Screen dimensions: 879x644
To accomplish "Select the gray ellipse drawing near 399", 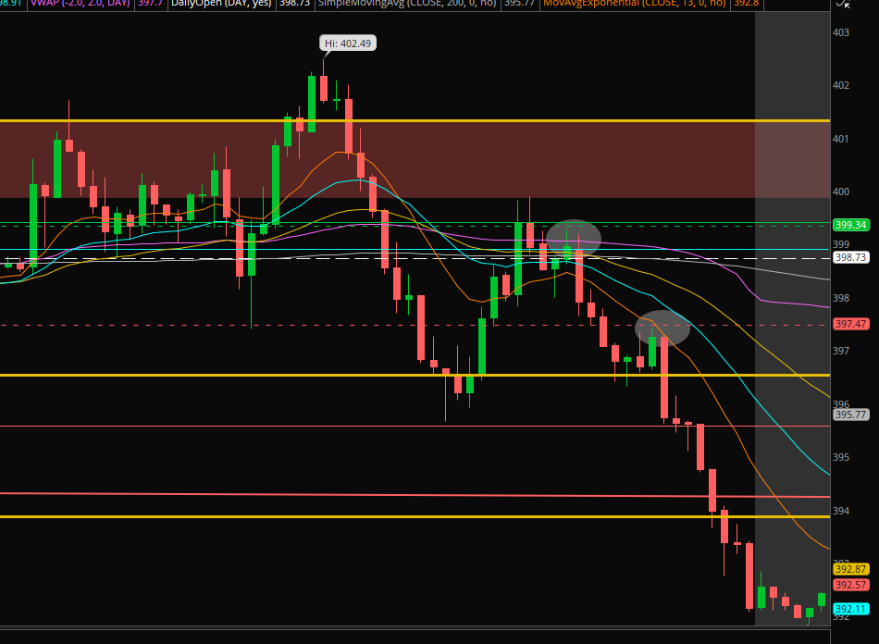I will point(574,238).
